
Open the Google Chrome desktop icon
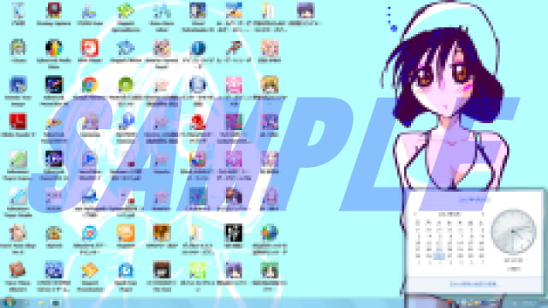[x=90, y=85]
